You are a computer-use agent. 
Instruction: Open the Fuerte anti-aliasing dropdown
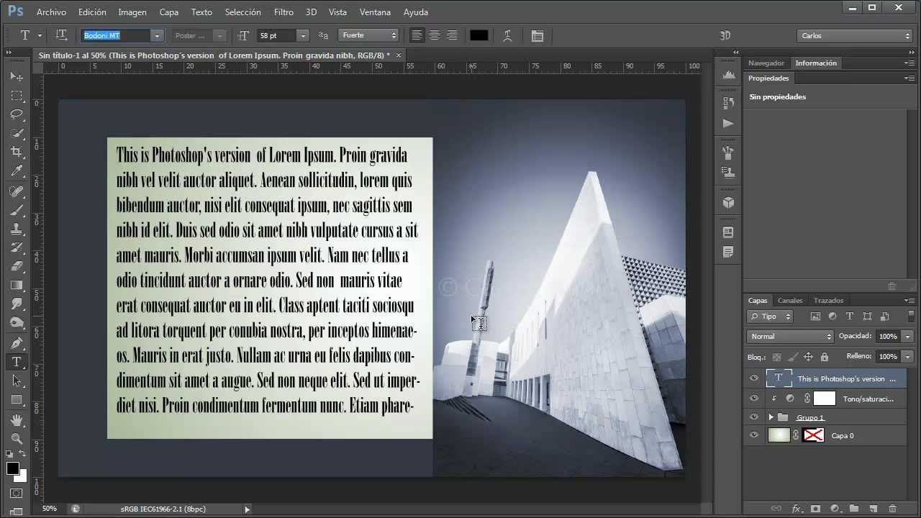368,35
